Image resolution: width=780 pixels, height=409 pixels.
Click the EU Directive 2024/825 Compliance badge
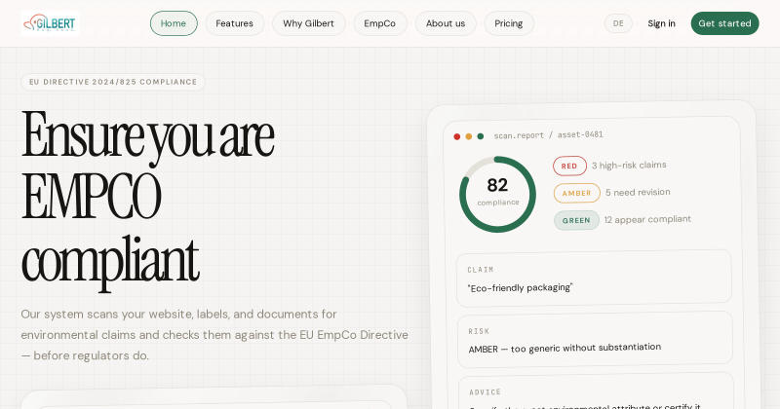click(113, 82)
